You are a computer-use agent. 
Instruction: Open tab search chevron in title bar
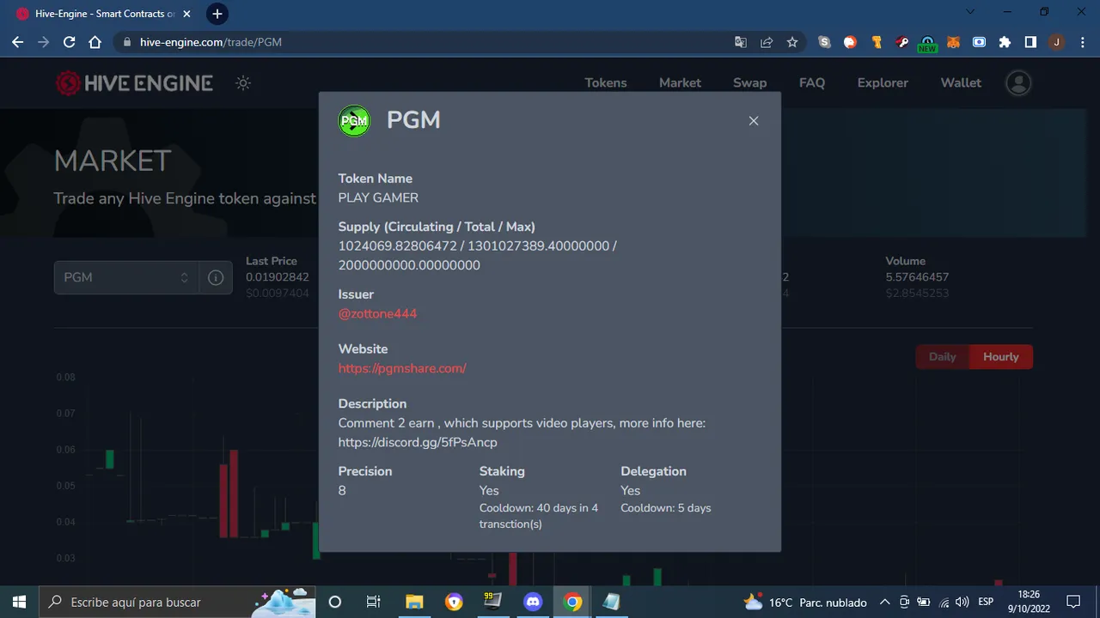[970, 12]
